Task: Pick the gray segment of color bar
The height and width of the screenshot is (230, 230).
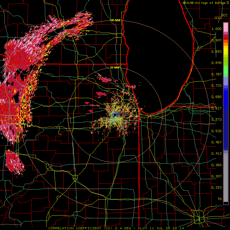Action: tap(226, 178)
